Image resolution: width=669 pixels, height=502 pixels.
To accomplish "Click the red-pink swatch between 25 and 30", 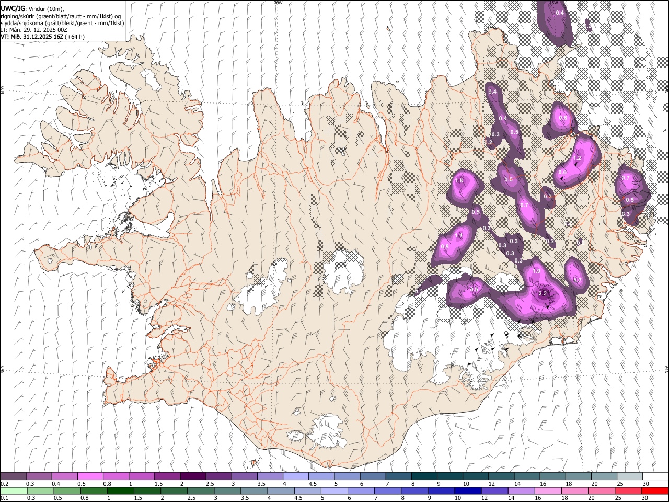I will pos(628,490).
